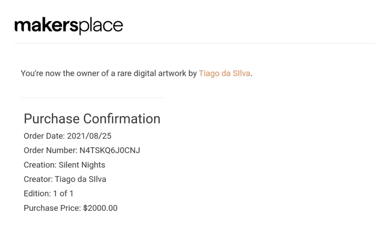Screen dimensions: 377x232
Task: Click the header divider line below logo
Action: click(195, 43)
